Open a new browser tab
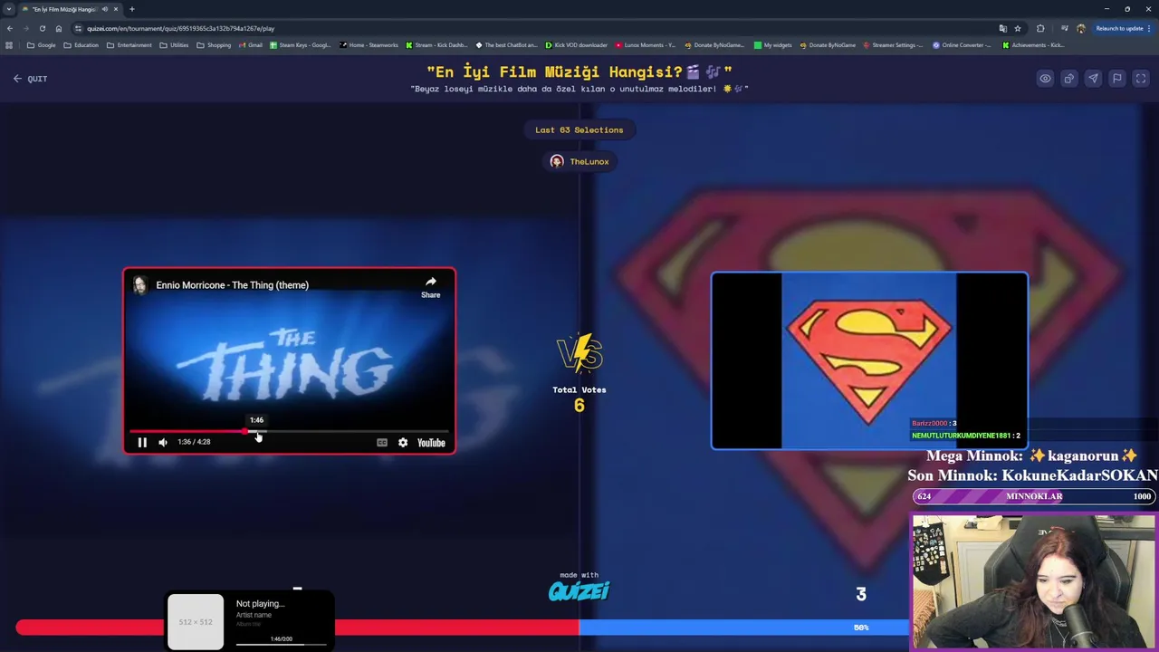 (x=132, y=9)
